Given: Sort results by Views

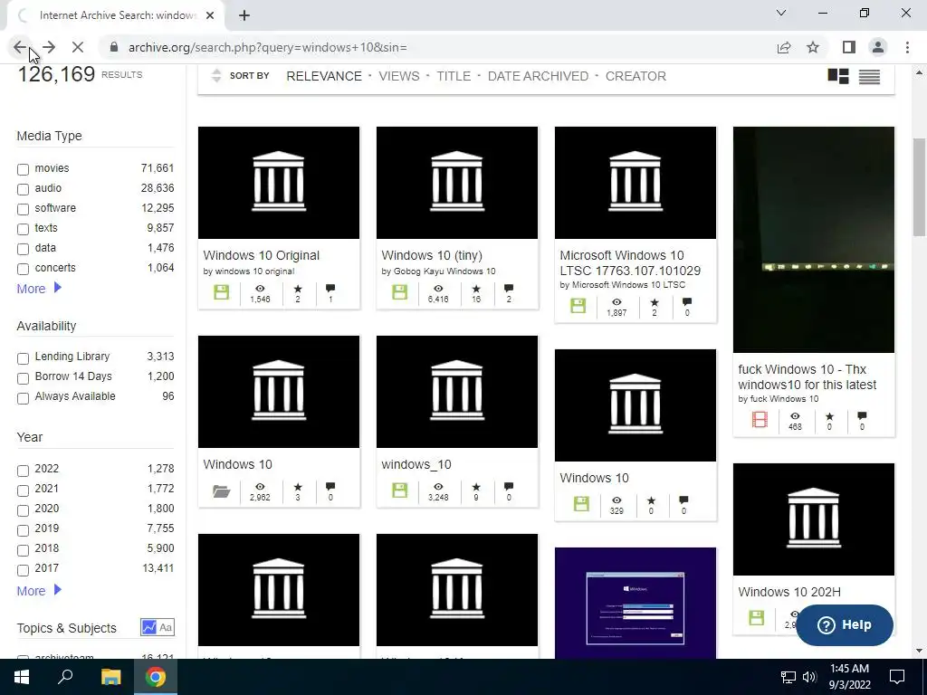Looking at the screenshot, I should click(399, 76).
